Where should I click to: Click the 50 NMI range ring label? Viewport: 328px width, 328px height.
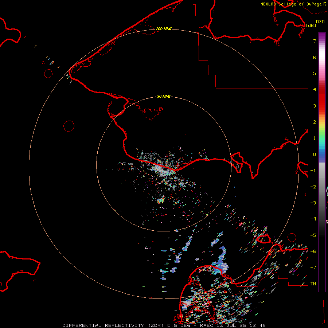pyautogui.click(x=164, y=96)
